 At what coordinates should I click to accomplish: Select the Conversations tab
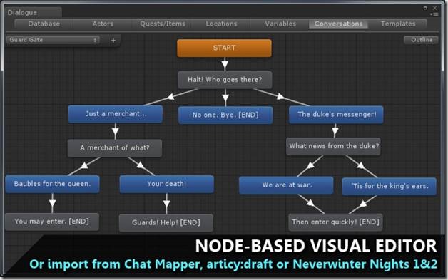338,24
